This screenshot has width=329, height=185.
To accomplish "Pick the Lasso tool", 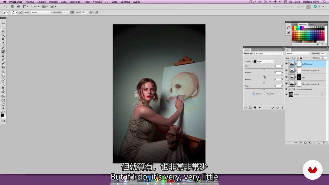I will point(3,31).
